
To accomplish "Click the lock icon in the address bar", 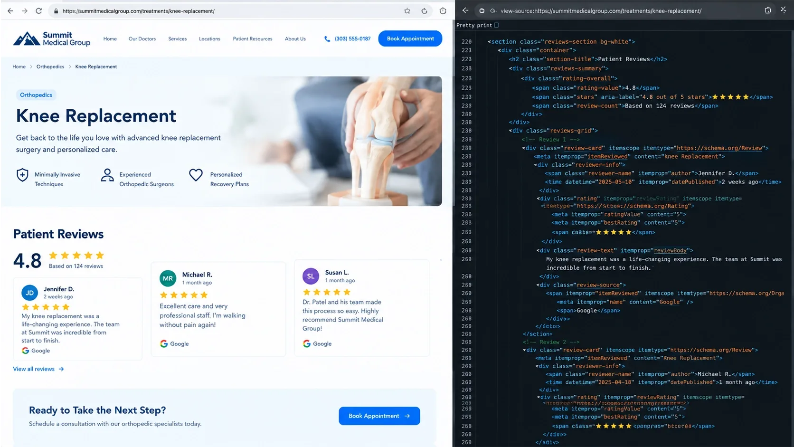I will click(56, 11).
